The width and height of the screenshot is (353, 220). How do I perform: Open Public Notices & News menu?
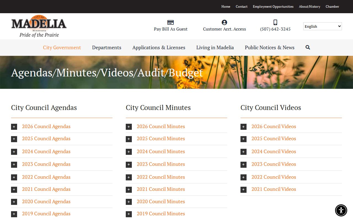coord(270,48)
